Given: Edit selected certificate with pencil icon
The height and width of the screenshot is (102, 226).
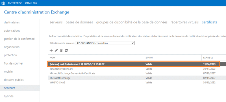Looking at the screenshot, I should pyautogui.click(x=56, y=50).
